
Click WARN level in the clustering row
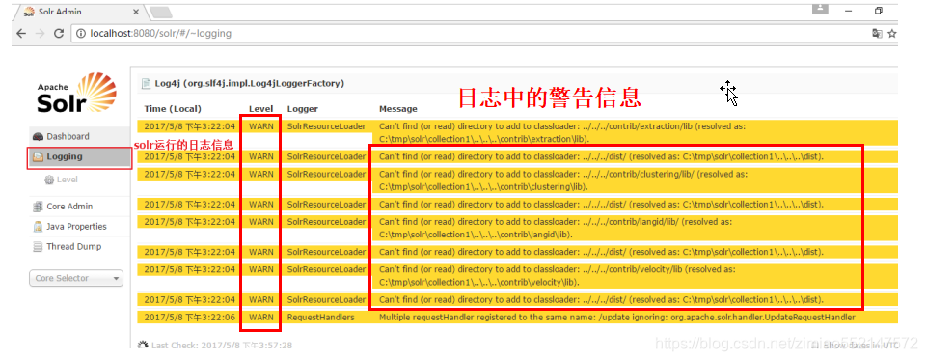click(260, 175)
